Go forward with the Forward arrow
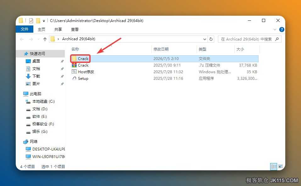 [x=31, y=39]
